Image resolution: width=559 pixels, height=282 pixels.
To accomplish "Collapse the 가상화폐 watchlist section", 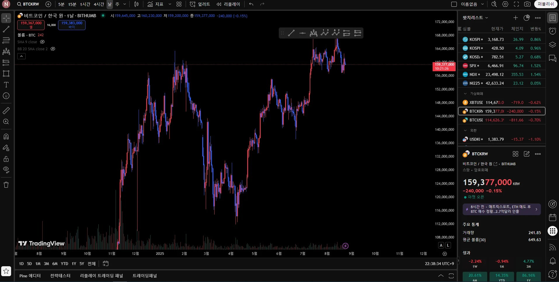I will pyautogui.click(x=465, y=94).
